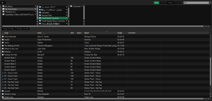Click the 03:46.53 length value

[x=121, y=52]
